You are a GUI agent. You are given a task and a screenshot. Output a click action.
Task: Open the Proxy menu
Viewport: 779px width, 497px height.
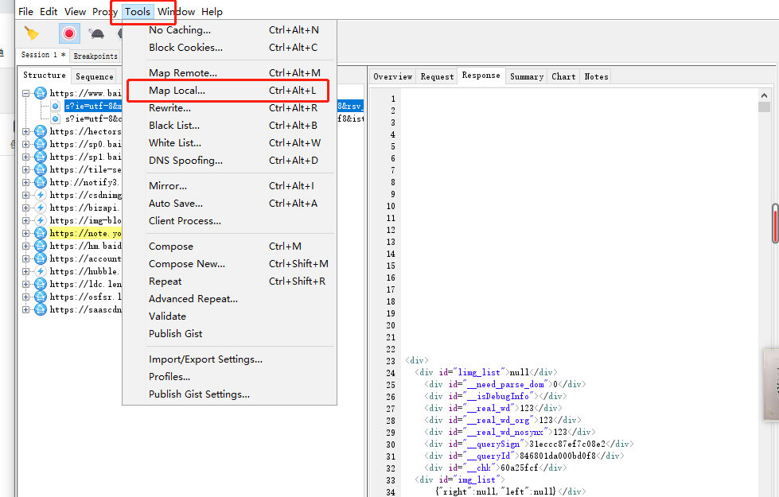point(105,11)
